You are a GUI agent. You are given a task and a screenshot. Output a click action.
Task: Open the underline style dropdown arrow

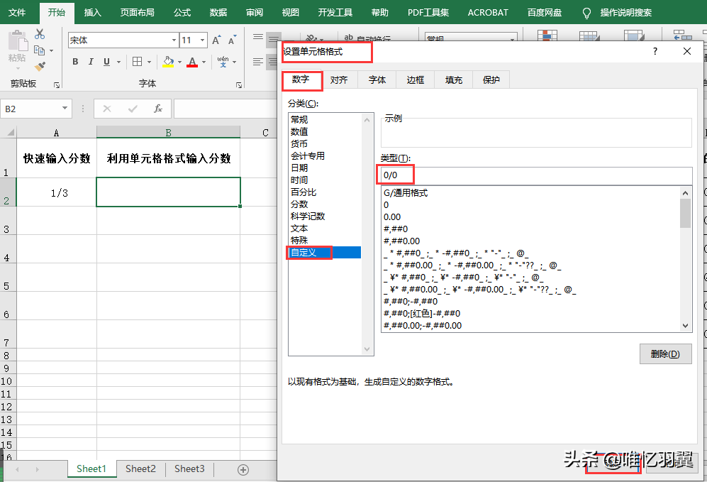coord(118,62)
